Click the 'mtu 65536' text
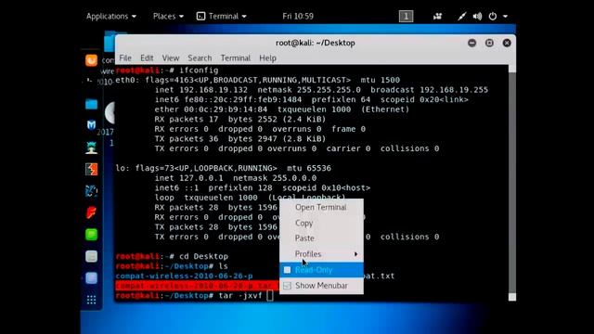594x334 pixels. (309, 168)
